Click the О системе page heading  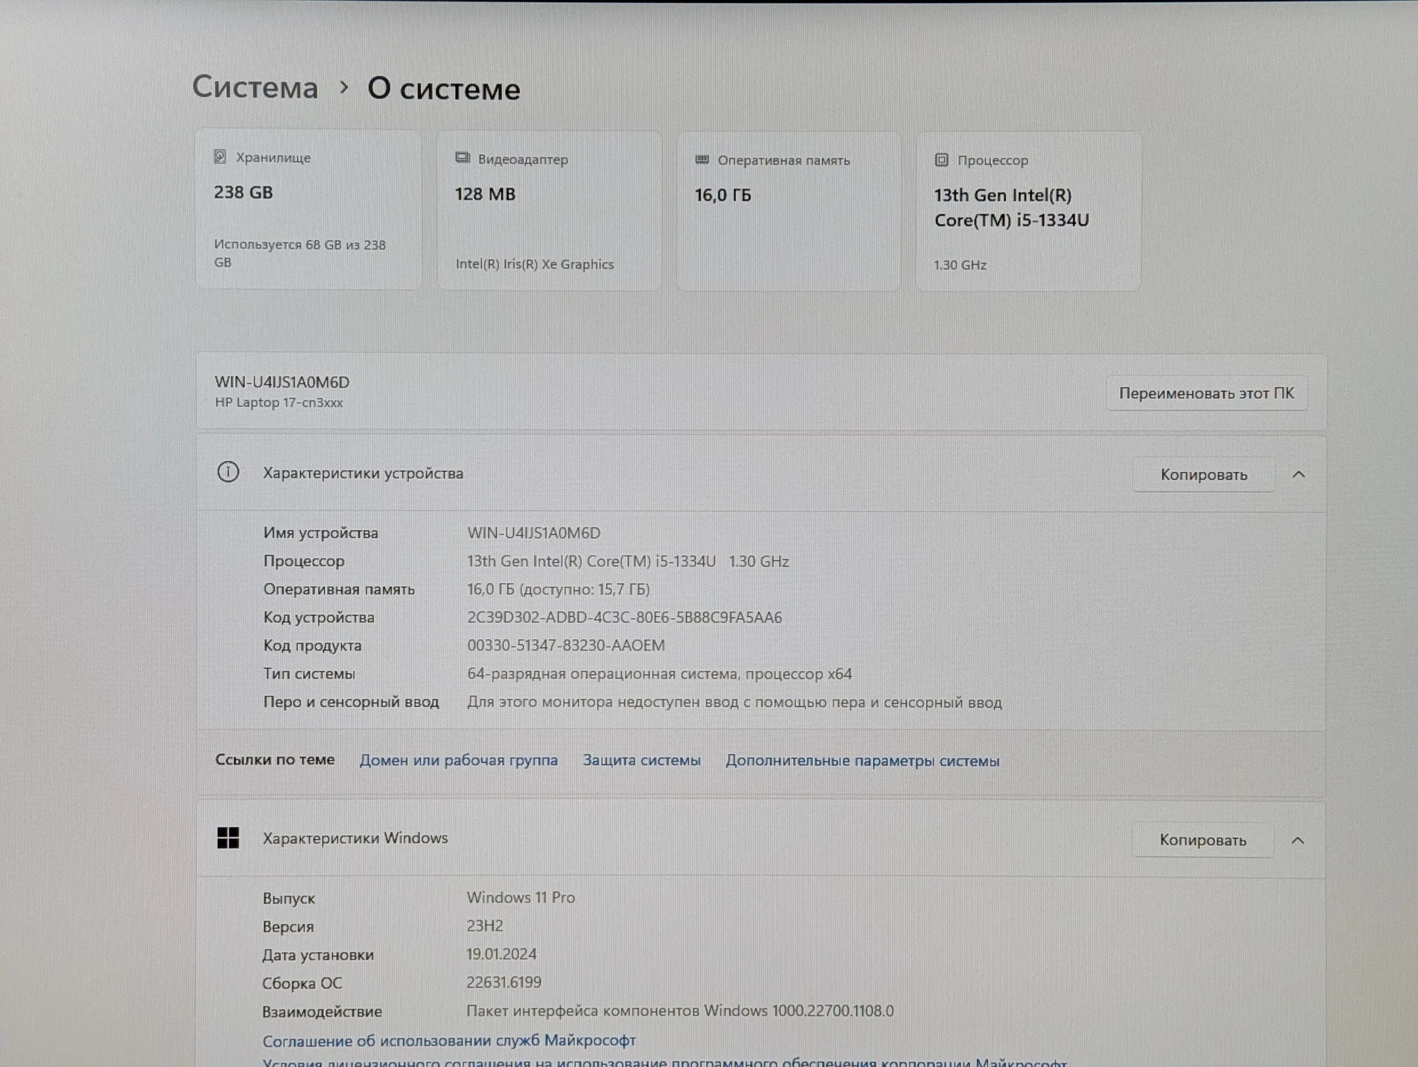444,89
